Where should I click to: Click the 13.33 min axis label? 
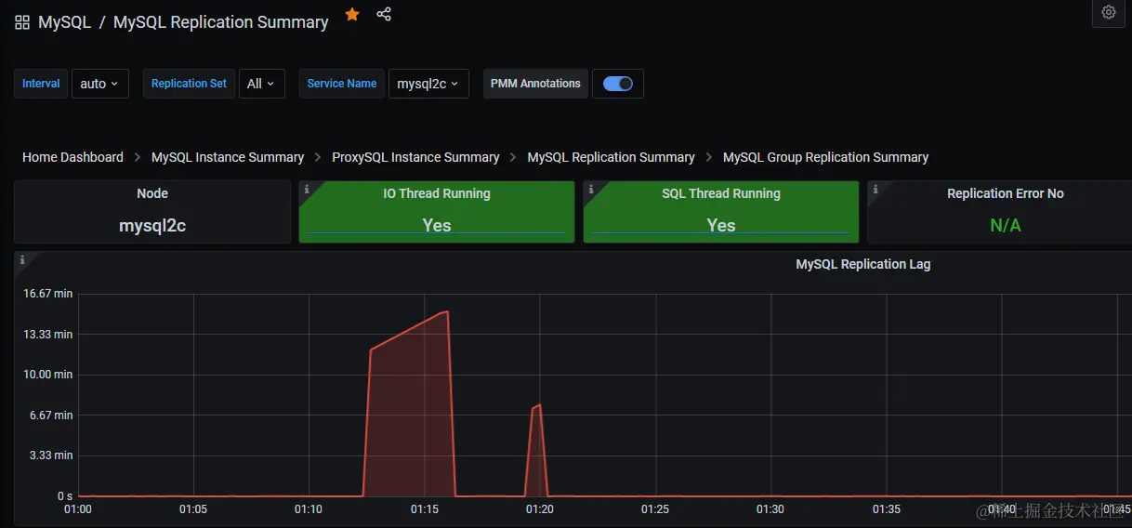tap(48, 334)
